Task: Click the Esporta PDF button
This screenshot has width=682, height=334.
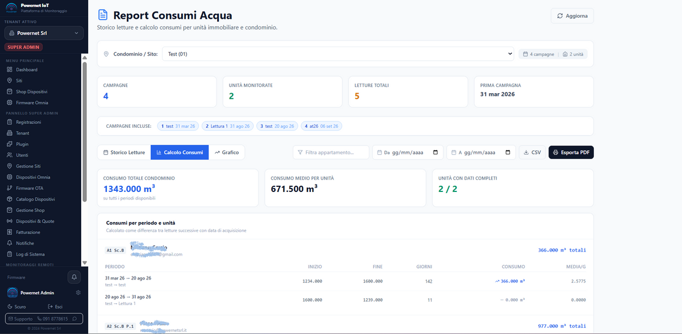Action: [x=571, y=152]
